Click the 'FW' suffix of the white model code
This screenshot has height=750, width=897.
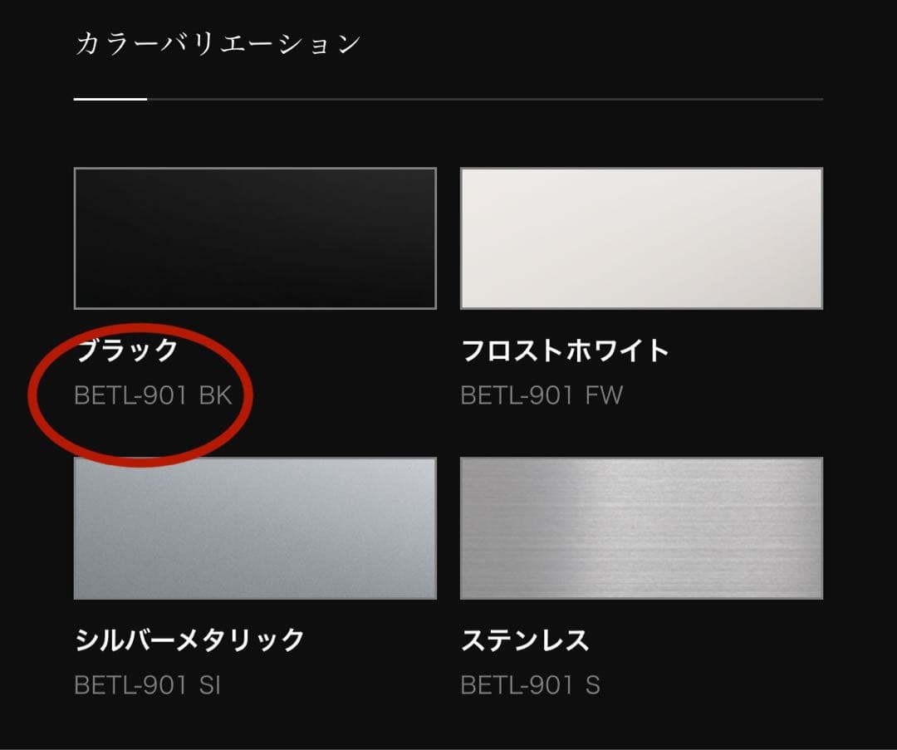604,395
